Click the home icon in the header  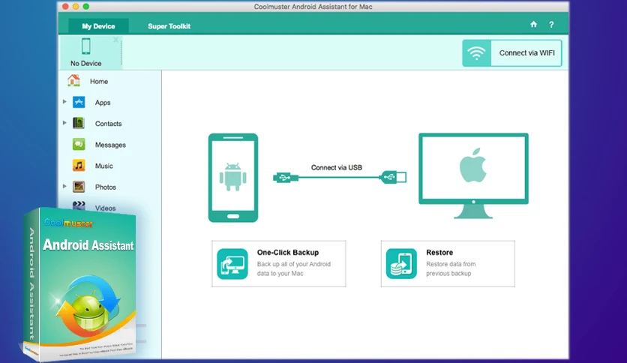pyautogui.click(x=533, y=25)
